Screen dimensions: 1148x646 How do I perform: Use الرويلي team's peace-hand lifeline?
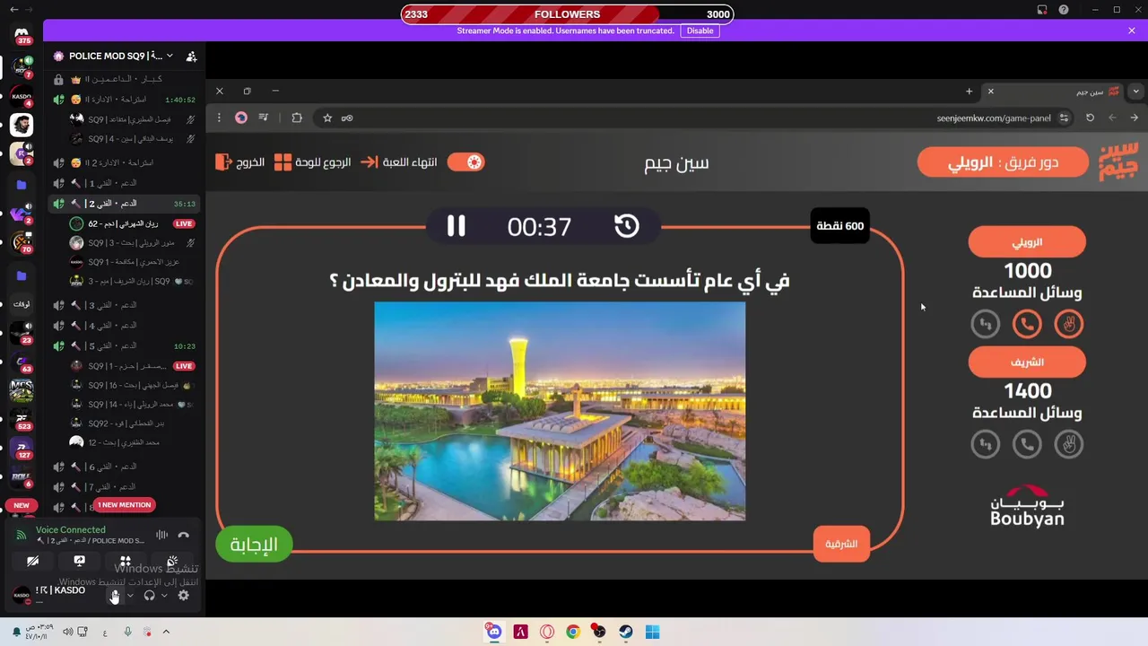(x=1068, y=324)
